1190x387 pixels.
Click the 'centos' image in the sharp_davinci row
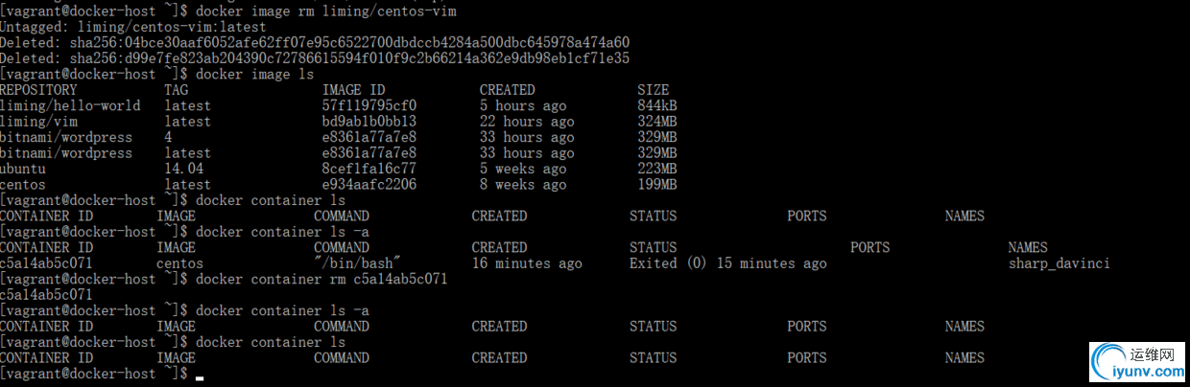tap(179, 262)
